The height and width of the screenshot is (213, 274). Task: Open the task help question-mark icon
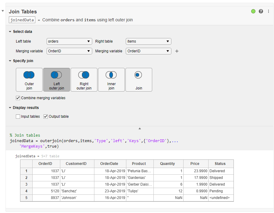coord(261,11)
